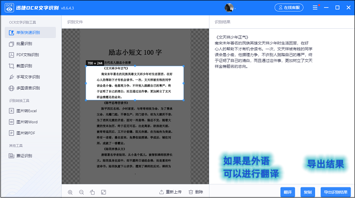Click the user avatar picture
Viewport: 355px width, 198px height.
click(229, 8)
